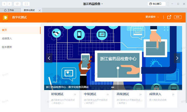Expand the 更多操作 dropdown menu
This screenshot has height=112, width=187.
pyautogui.click(x=152, y=17)
